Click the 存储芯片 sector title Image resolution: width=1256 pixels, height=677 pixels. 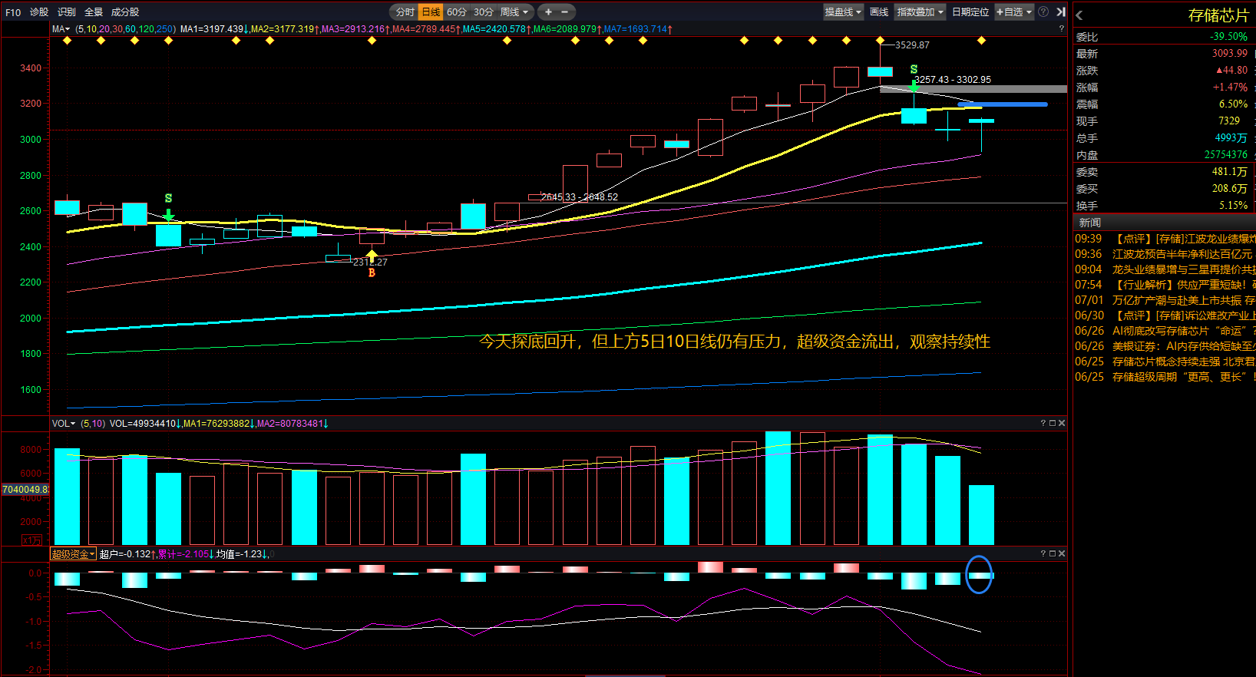pos(1218,15)
